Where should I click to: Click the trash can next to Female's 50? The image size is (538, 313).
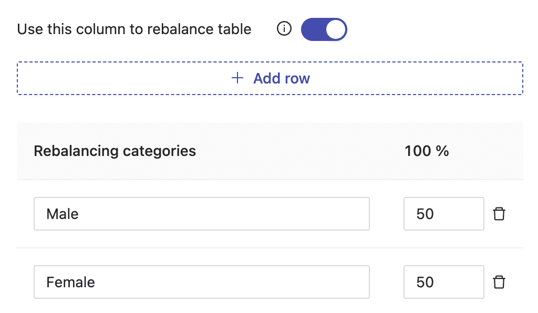click(499, 282)
